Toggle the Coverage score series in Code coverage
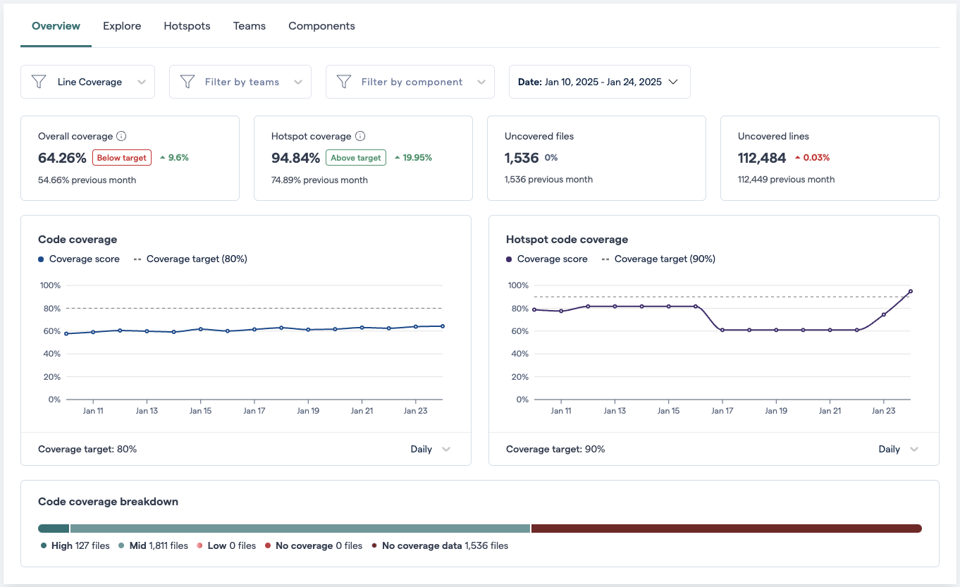The width and height of the screenshot is (960, 587). coord(78,259)
